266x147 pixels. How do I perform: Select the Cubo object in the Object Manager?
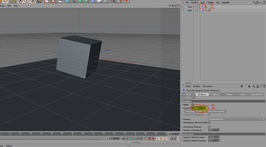(190, 11)
